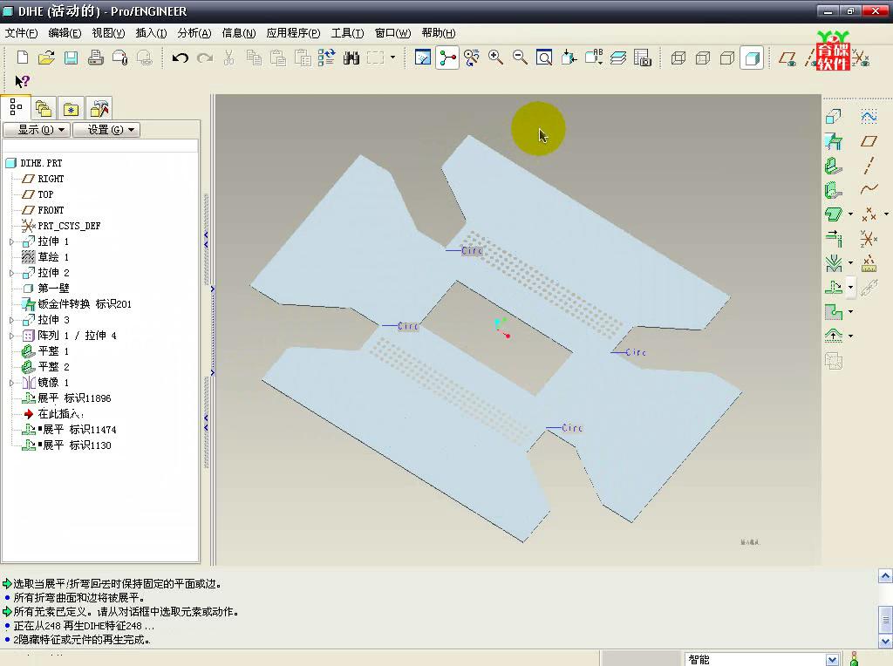Click the sheet metal Conversion tool icon

[833, 140]
